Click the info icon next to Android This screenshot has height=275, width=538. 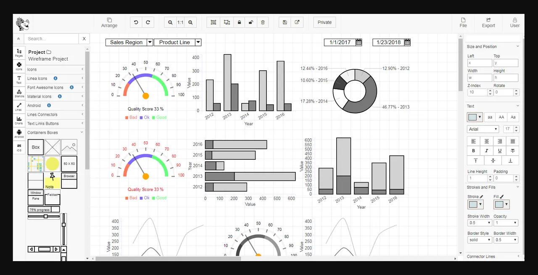coord(49,105)
